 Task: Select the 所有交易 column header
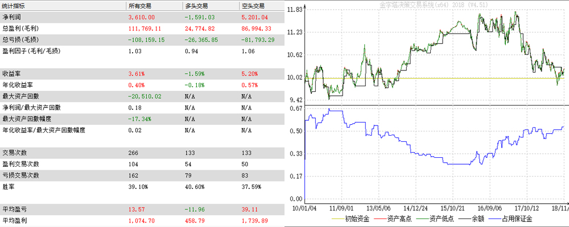pos(142,6)
